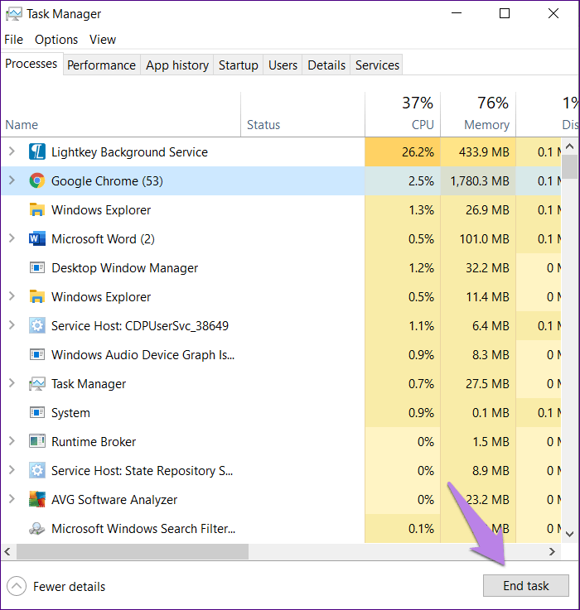Click the End task button
The height and width of the screenshot is (610, 580).
tap(526, 585)
